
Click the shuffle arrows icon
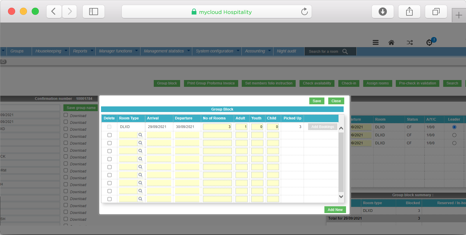410,43
